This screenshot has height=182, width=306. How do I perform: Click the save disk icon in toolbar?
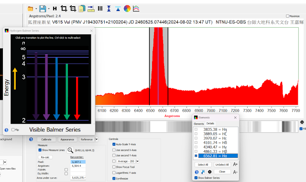click(43, 9)
